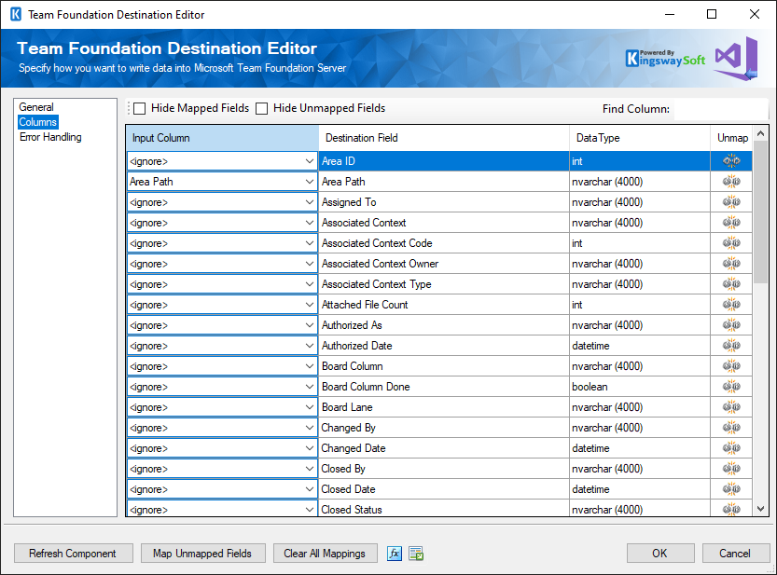
Task: Open input column dropdown for Authorized Date
Action: (x=310, y=346)
